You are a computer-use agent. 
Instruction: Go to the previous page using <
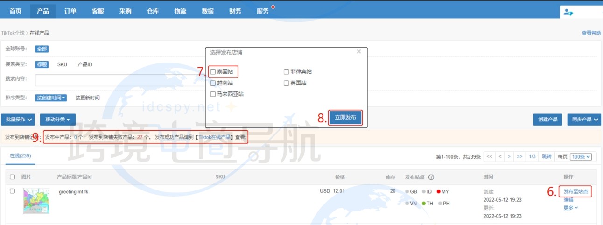500,157
